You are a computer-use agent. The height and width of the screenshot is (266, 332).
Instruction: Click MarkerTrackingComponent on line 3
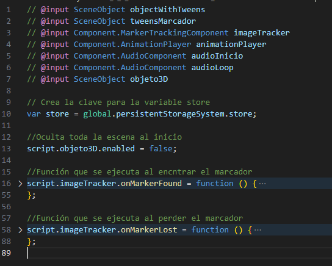(x=175, y=33)
